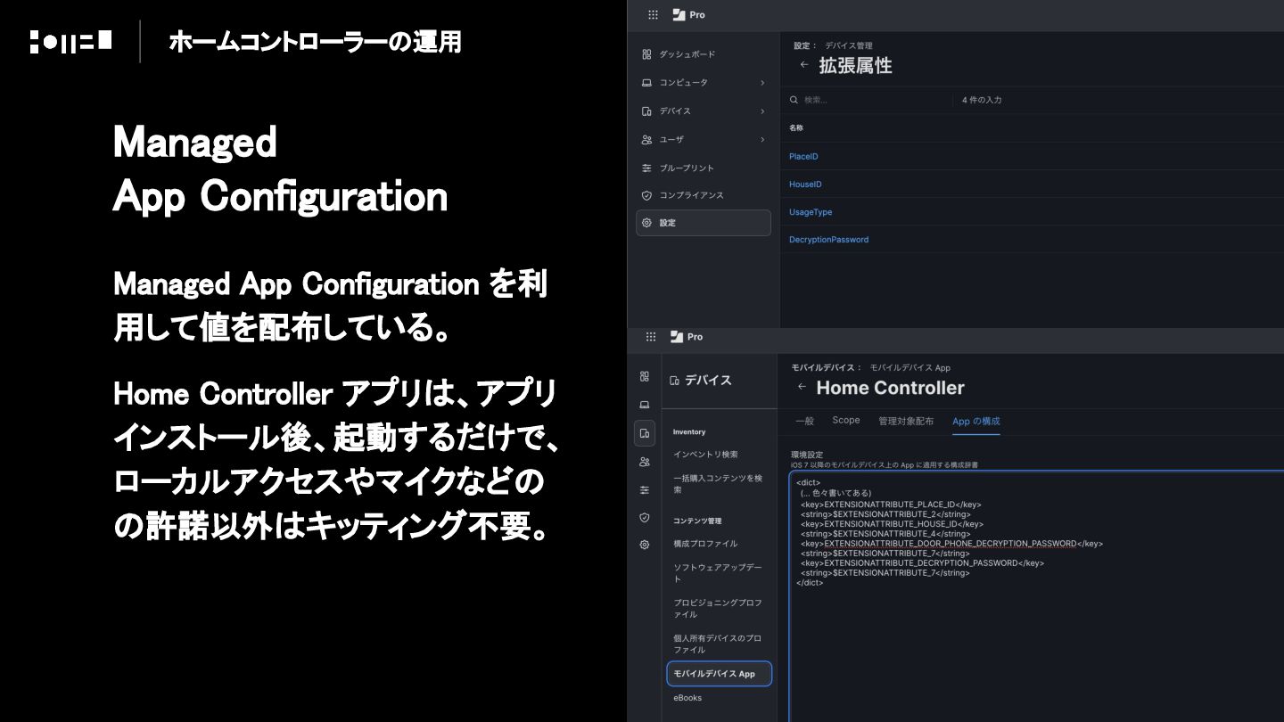Click モバイルデバイス App breadcrumb above Home Controller
This screenshot has height=722, width=1284.
(x=909, y=367)
